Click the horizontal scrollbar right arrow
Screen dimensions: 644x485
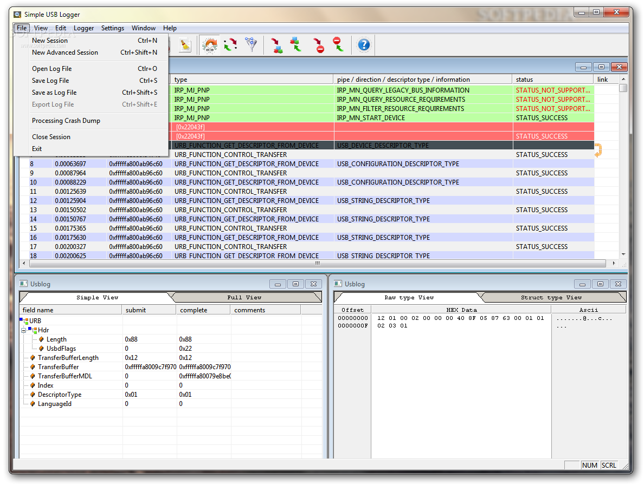pos(614,263)
